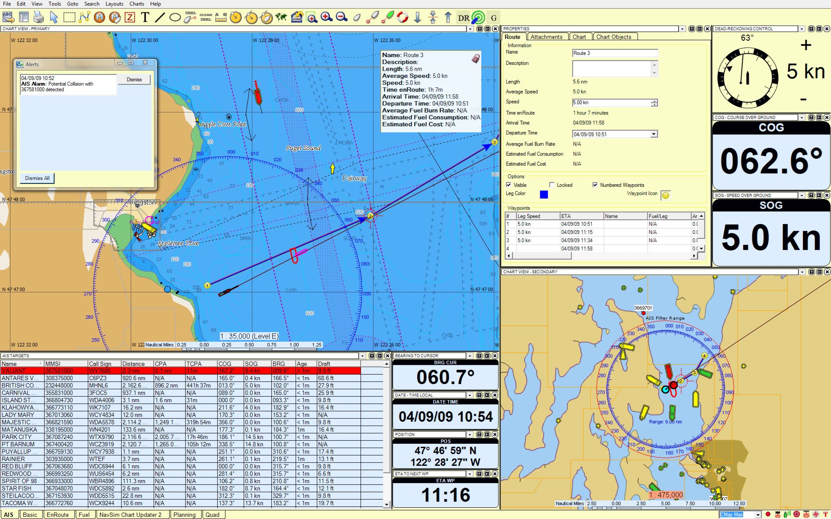
Task: Select the arrow pointer tool
Action: [54, 17]
